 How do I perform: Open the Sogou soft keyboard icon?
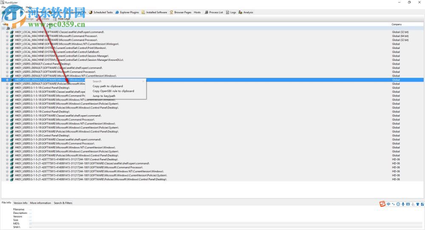[x=408, y=204]
